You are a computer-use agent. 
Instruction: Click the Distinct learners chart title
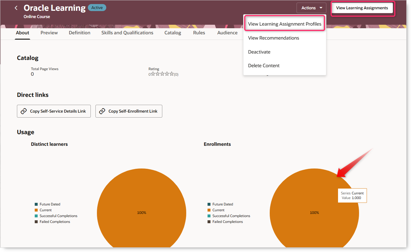pos(49,144)
